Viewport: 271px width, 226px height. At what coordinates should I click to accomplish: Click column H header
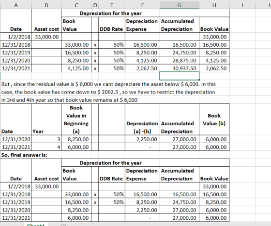[x=214, y=5]
